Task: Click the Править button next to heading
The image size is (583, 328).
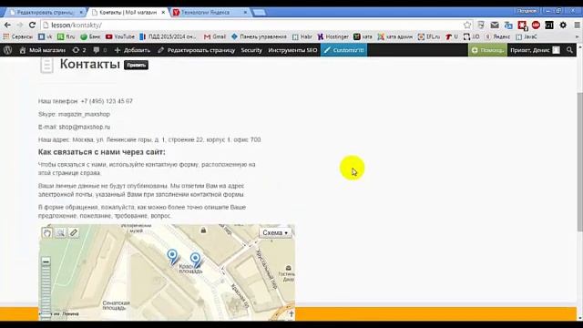Action: [136, 65]
